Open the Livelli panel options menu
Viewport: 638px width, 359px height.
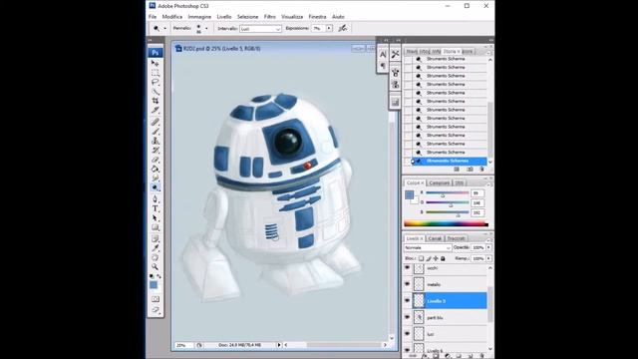point(488,239)
